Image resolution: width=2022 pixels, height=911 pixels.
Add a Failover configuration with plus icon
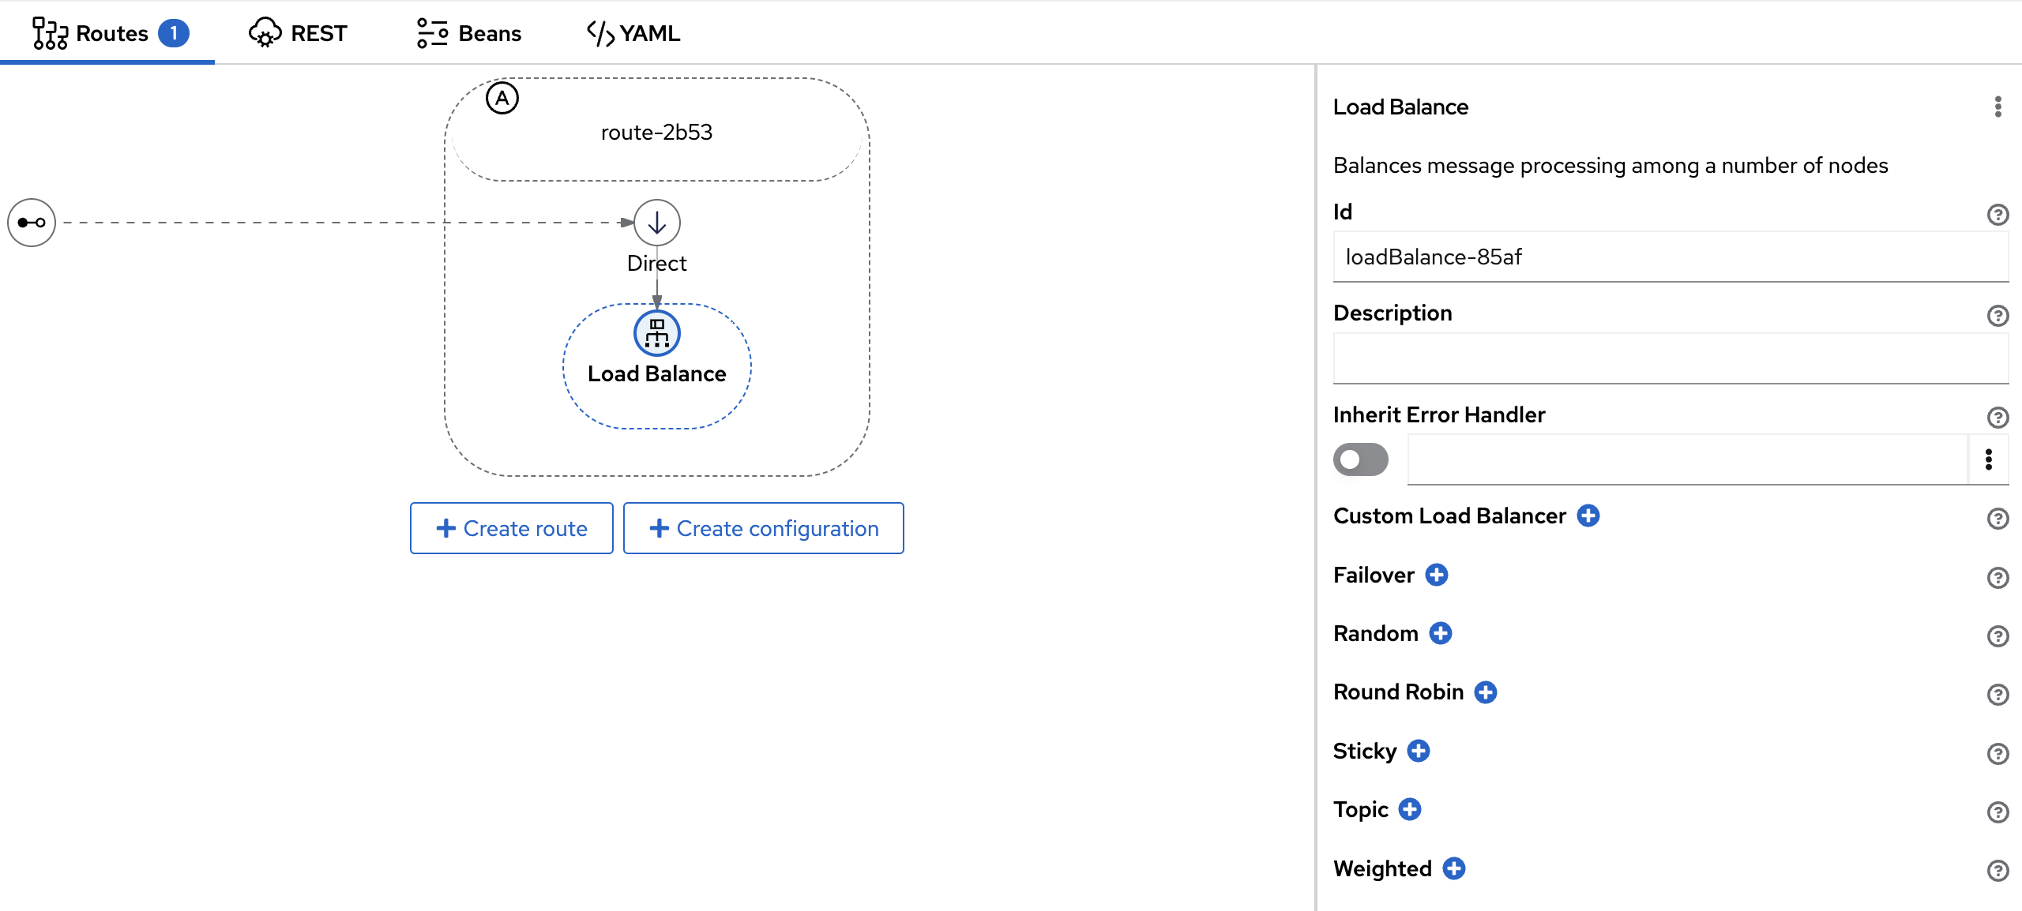pyautogui.click(x=1437, y=575)
